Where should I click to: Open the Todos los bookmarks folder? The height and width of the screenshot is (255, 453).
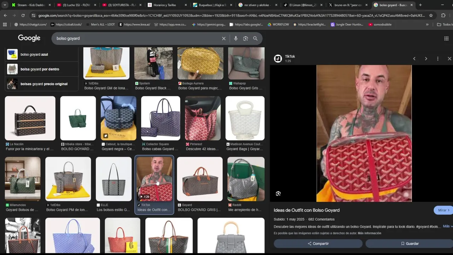(x=445, y=24)
